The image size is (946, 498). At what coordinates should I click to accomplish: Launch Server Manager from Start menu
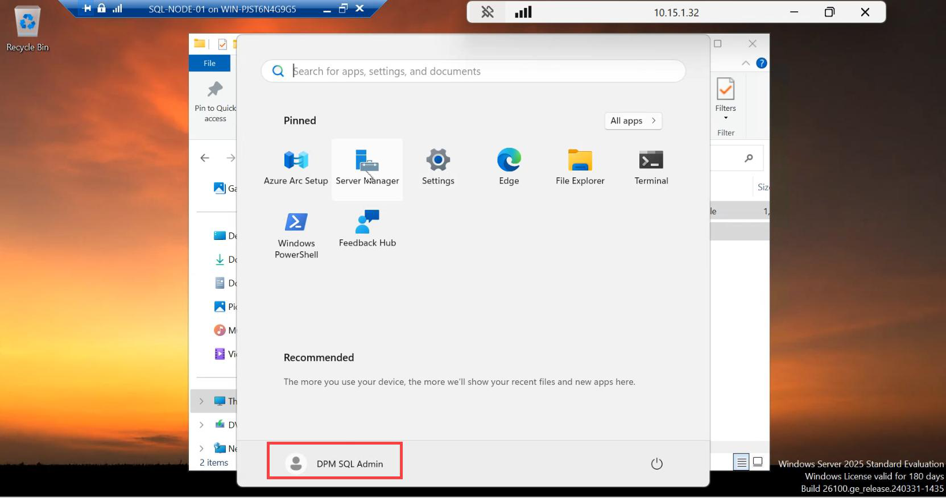(367, 169)
